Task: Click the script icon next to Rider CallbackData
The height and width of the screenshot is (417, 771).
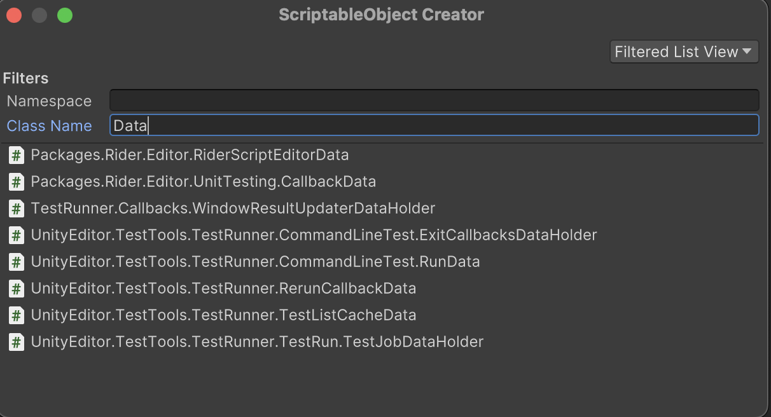Action: click(17, 182)
